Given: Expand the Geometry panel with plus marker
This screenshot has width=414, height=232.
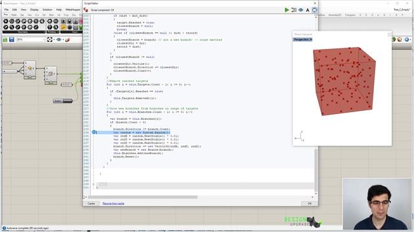Looking at the screenshot, I should click(x=44, y=32).
